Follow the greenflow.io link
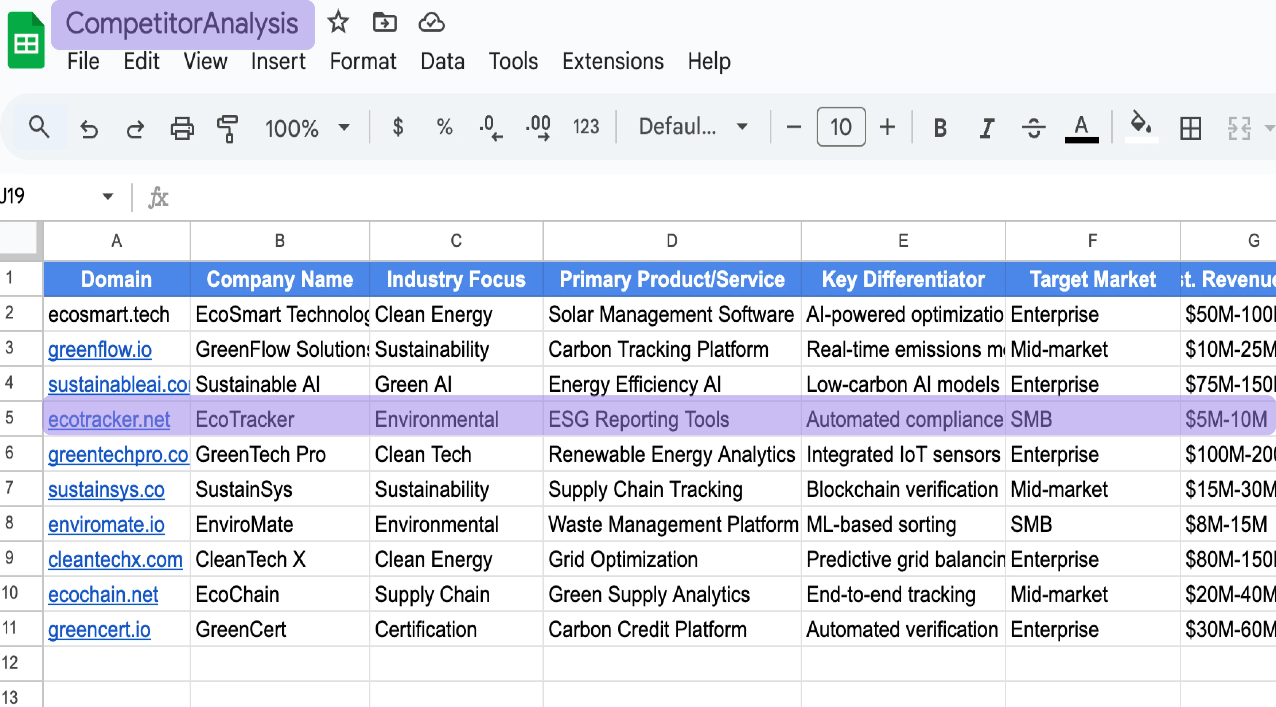The height and width of the screenshot is (707, 1276). click(100, 349)
